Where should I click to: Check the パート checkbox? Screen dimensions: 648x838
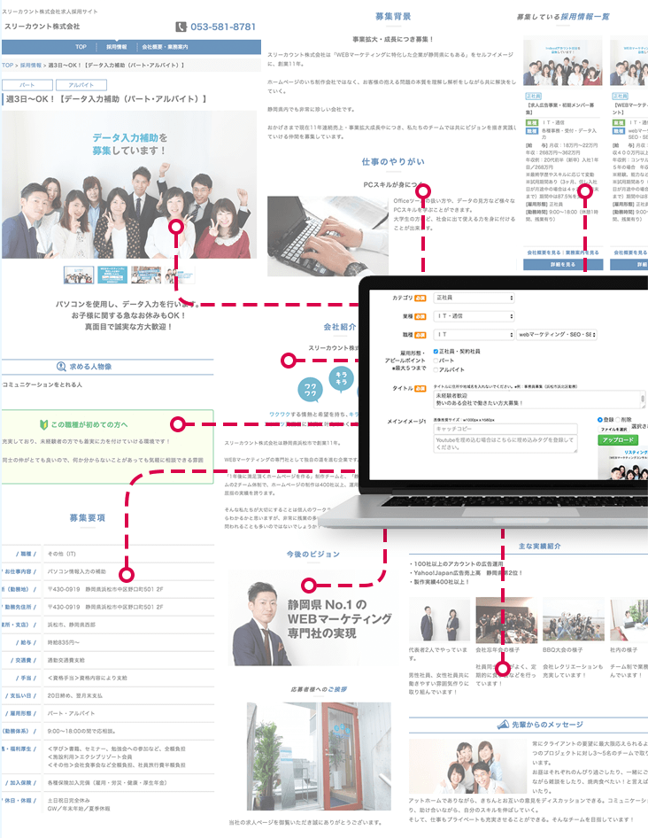pos(436,361)
